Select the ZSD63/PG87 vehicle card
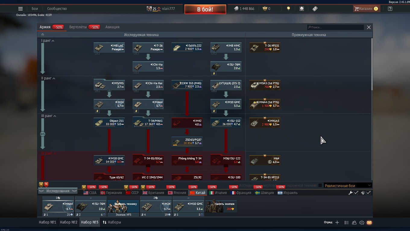 click(x=187, y=142)
